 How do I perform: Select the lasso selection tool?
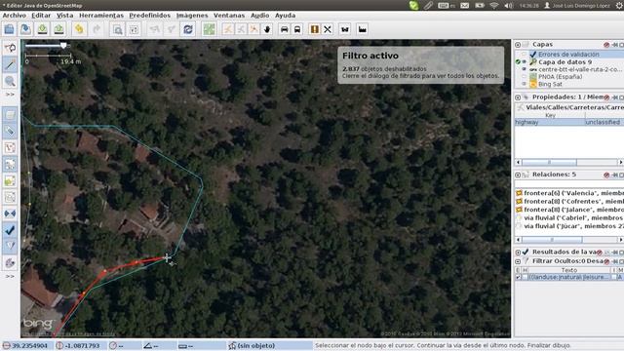[x=10, y=48]
